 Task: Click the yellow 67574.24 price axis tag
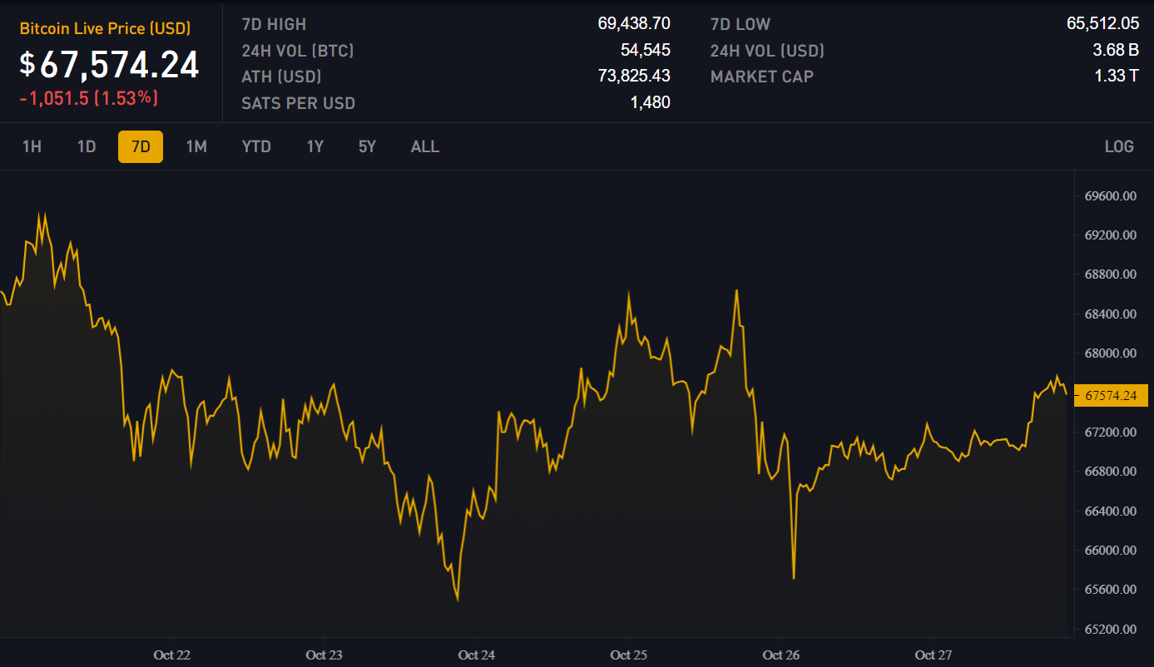[x=1111, y=396]
